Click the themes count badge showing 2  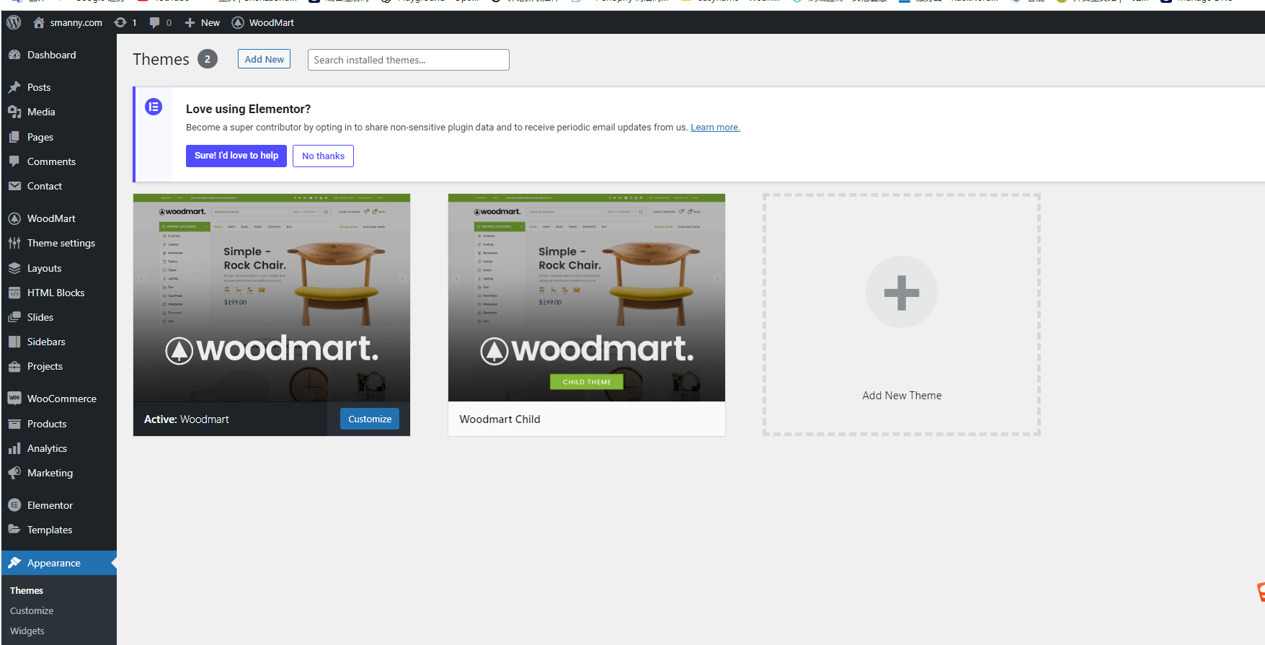click(x=208, y=59)
